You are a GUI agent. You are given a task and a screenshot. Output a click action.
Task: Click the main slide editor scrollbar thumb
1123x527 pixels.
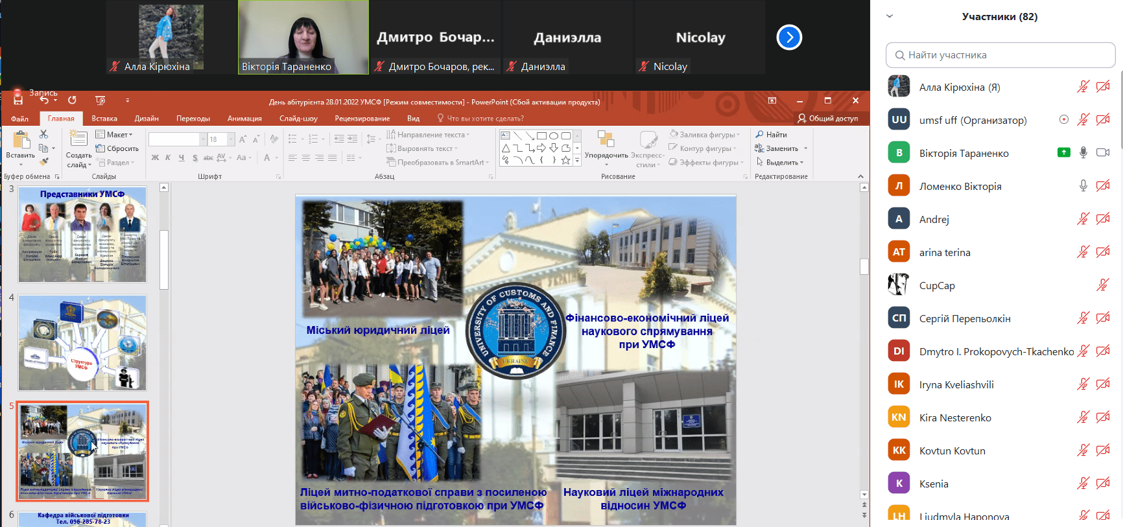coord(864,266)
